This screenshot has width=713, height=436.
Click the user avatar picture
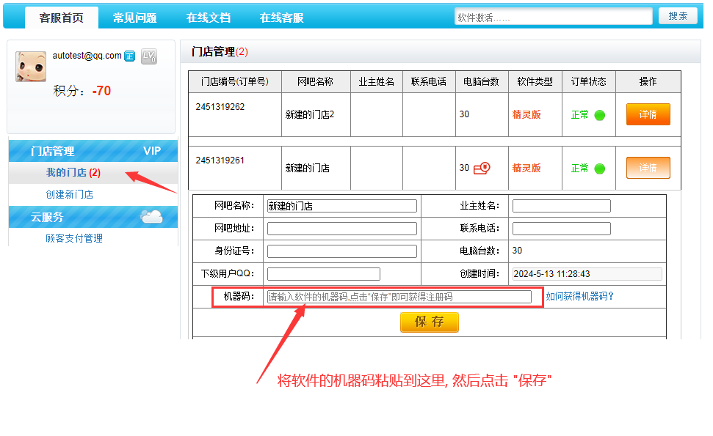pos(31,67)
